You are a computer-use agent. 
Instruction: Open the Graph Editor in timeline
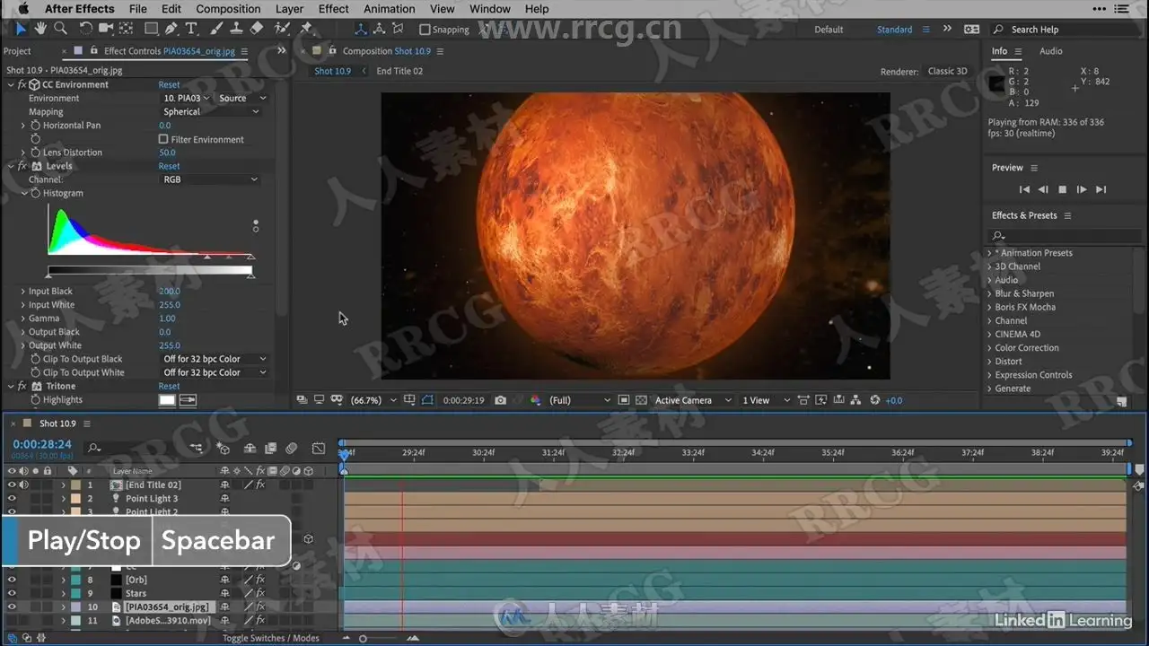point(319,448)
